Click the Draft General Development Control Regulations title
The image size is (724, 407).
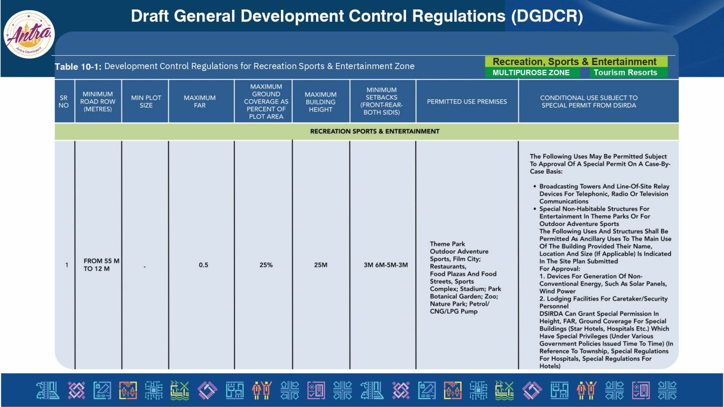tap(357, 16)
